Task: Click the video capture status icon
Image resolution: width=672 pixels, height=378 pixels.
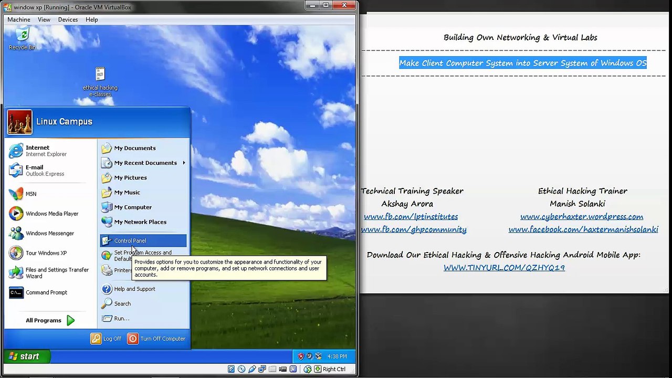Action: click(283, 369)
